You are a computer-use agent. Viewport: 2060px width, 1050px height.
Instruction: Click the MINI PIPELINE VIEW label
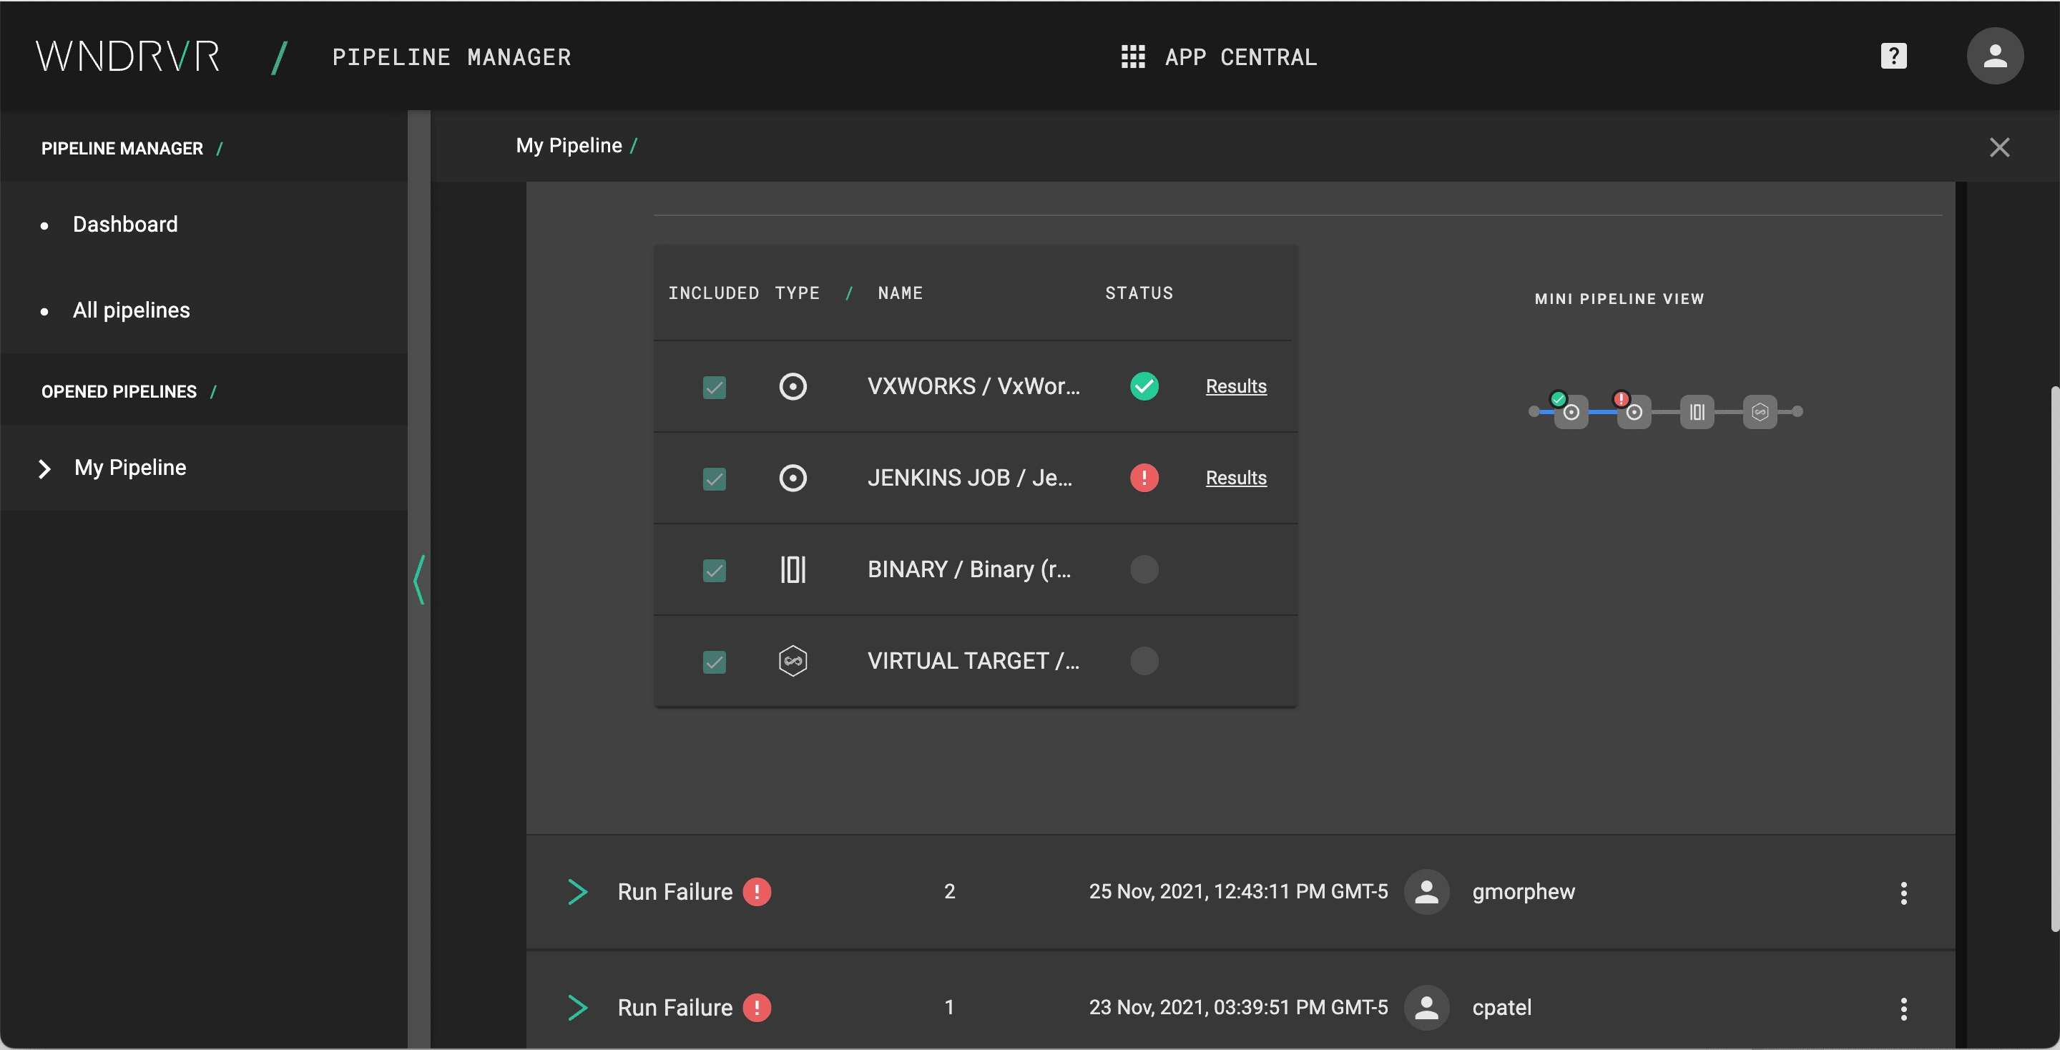click(1619, 299)
